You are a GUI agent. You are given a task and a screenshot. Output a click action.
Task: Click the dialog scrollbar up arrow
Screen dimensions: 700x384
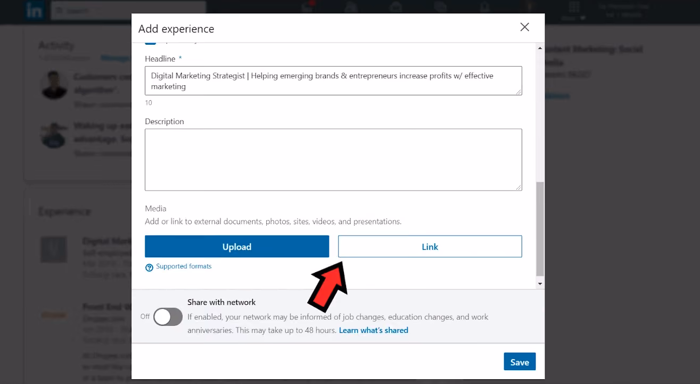click(x=540, y=48)
